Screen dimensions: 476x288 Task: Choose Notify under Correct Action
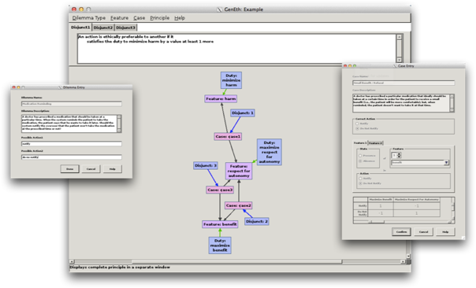tap(357, 124)
